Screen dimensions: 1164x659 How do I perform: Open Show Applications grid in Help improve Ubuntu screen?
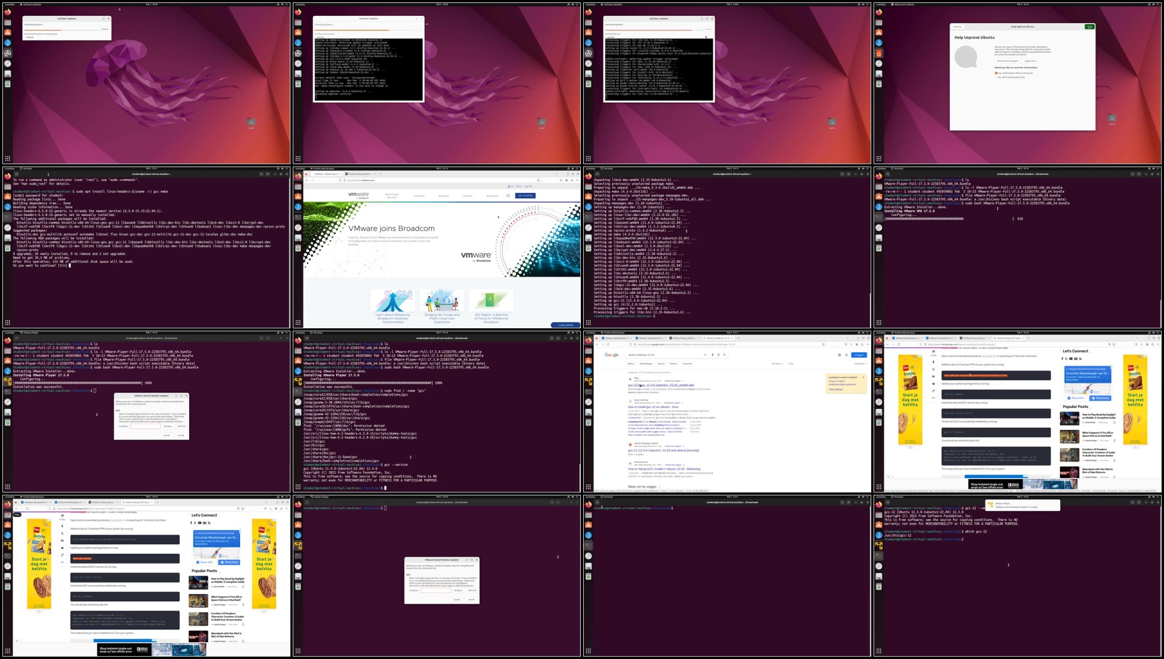tap(879, 158)
